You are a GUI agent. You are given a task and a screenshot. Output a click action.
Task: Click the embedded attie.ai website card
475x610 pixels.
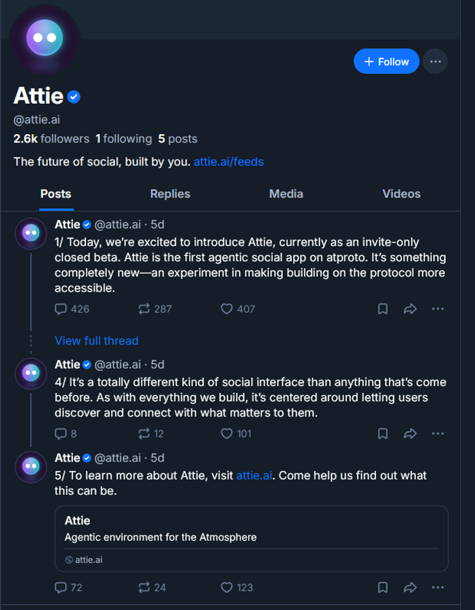(x=251, y=538)
